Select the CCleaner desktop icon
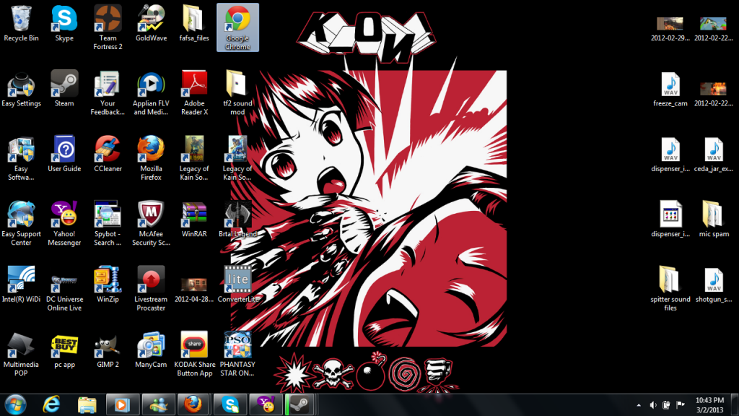This screenshot has height=416, width=739. click(x=108, y=155)
